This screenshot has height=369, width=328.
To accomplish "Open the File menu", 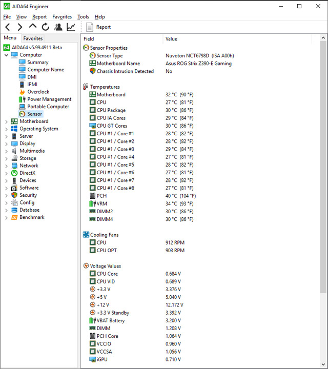I will point(7,17).
